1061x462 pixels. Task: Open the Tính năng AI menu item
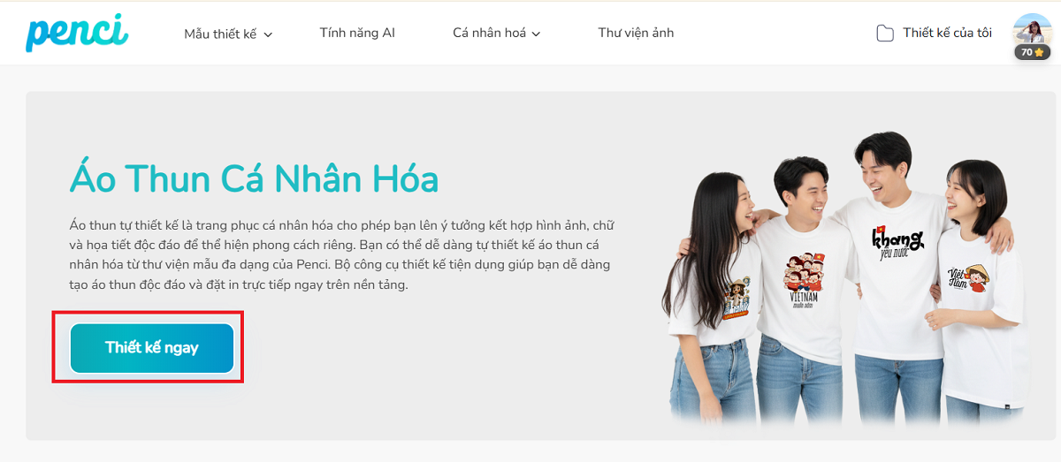[357, 33]
